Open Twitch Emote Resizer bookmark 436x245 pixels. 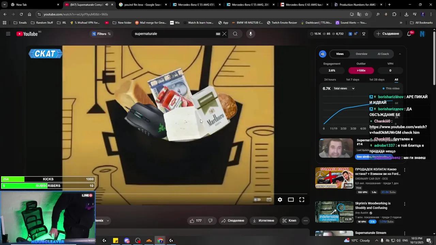282,23
